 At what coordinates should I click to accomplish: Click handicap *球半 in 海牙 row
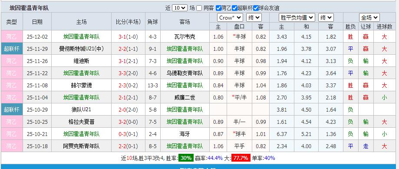240,134
